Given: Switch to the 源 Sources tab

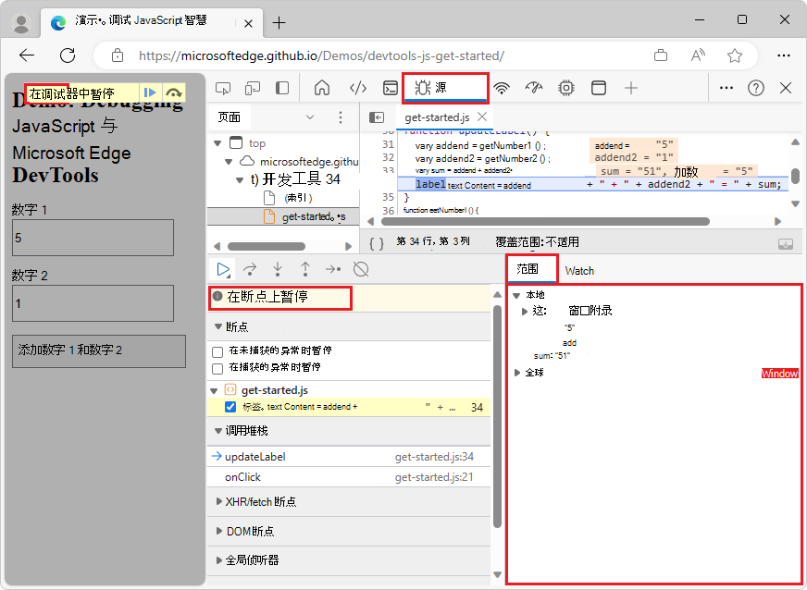Looking at the screenshot, I should (x=444, y=88).
